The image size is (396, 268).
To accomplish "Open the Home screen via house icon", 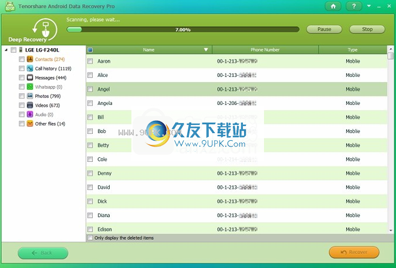I will [333, 6].
